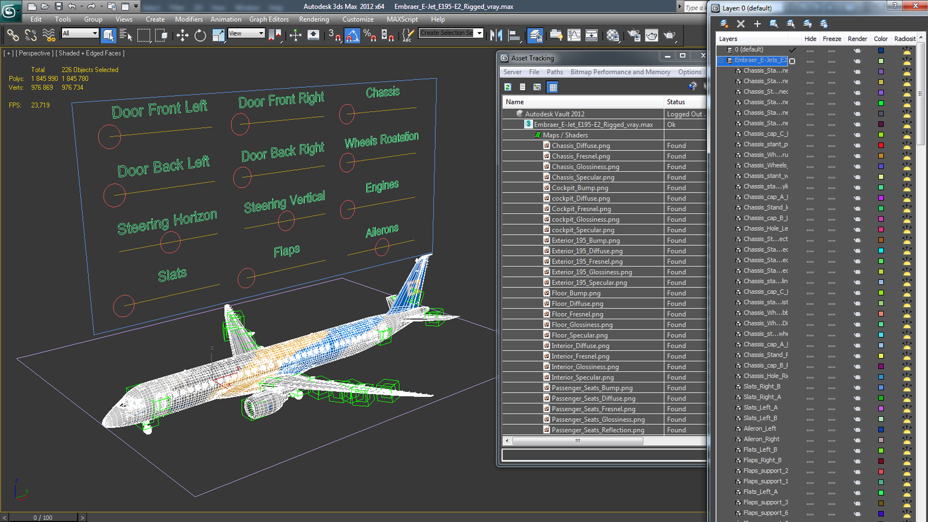928x522 pixels.
Task: Open Schematic View icon
Action: [x=591, y=35]
